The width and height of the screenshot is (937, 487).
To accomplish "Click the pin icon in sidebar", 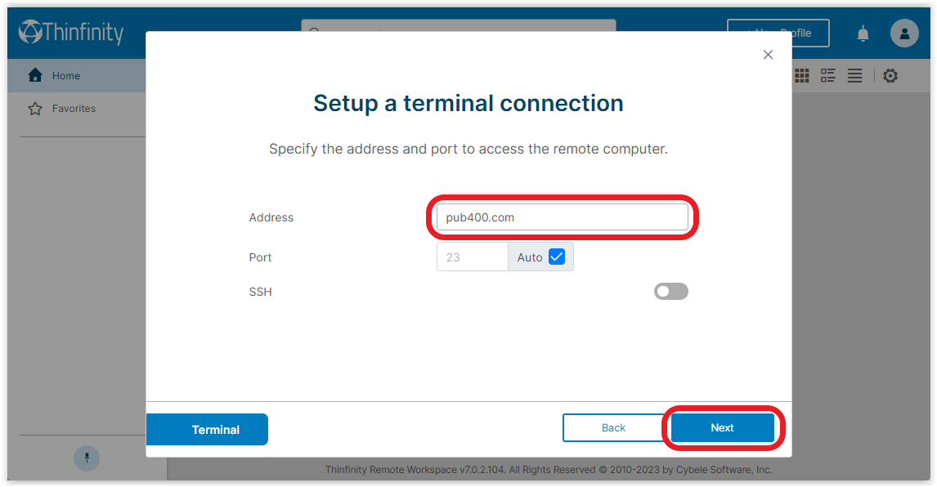I will point(87,458).
